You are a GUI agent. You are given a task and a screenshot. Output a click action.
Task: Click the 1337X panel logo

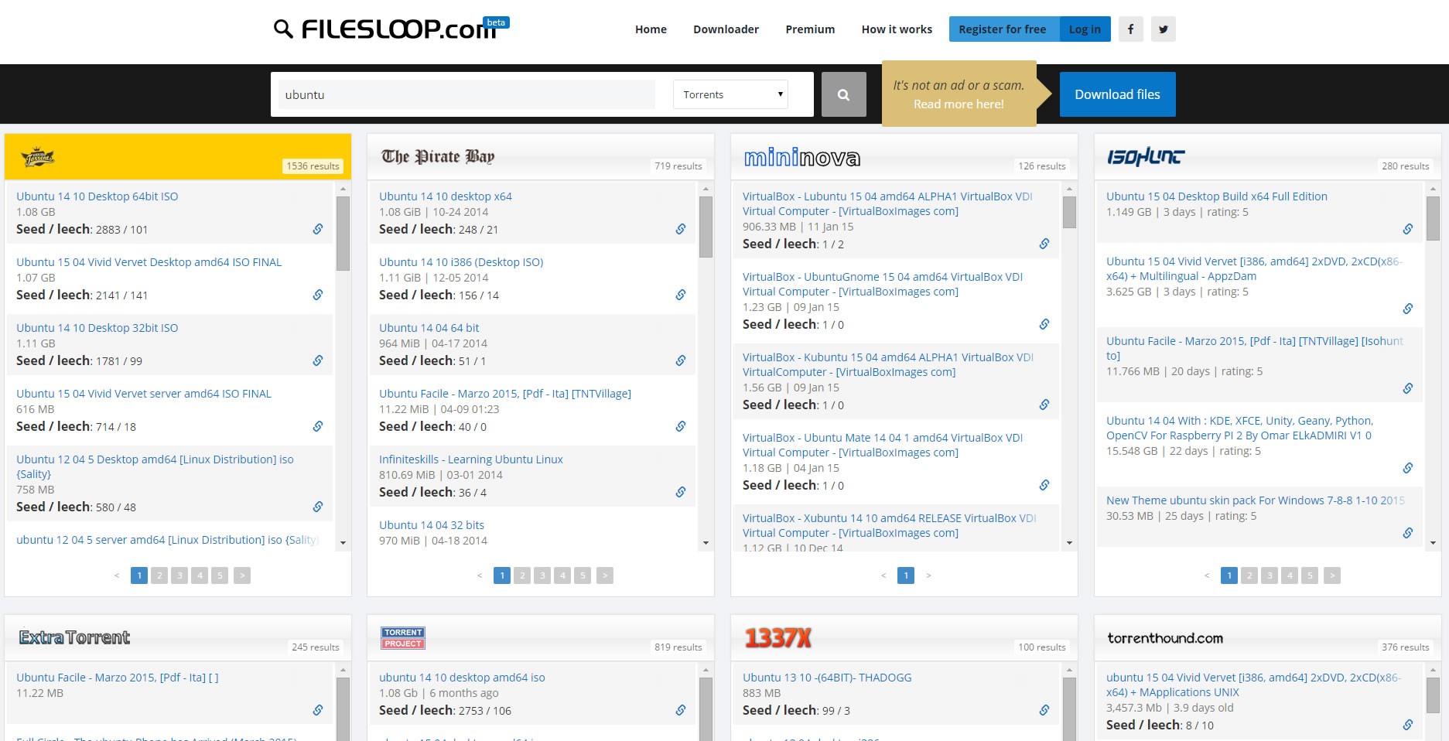point(777,637)
